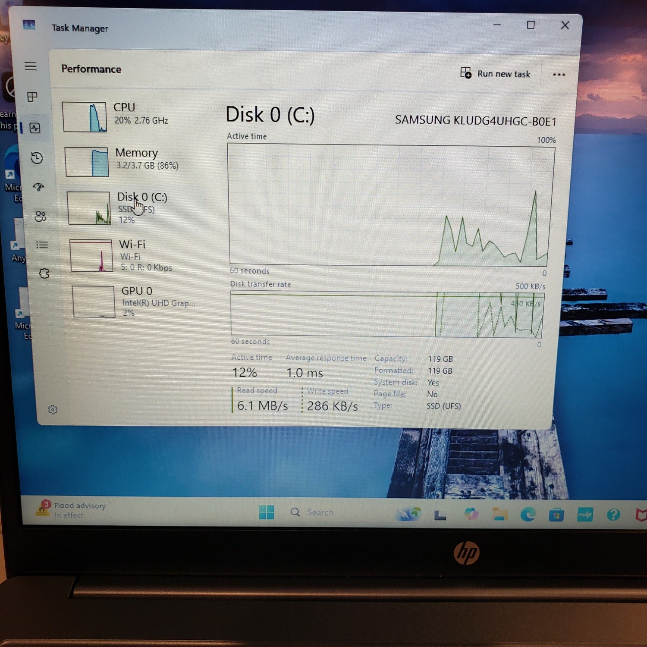Select the Performance page sidebar icon
The width and height of the screenshot is (647, 647).
tap(35, 128)
